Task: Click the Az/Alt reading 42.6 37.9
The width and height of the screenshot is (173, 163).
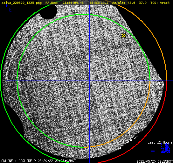Action: (137, 3)
